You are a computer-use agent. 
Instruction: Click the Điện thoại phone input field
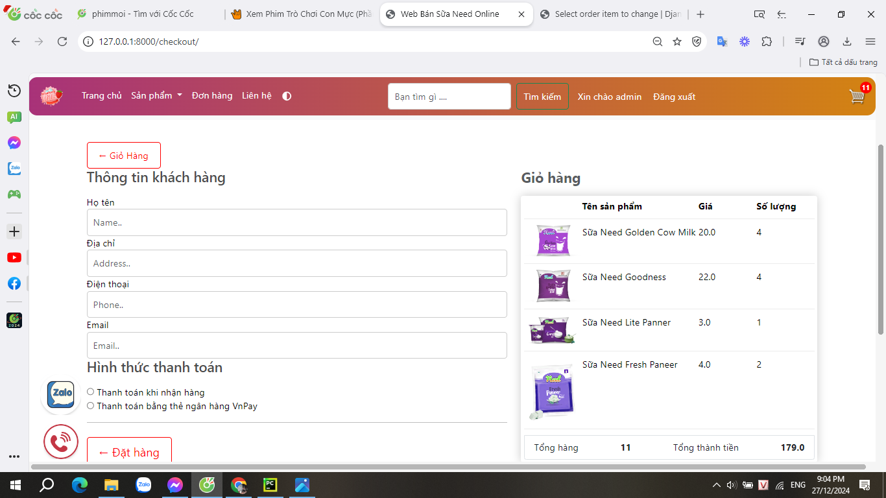[x=297, y=305]
